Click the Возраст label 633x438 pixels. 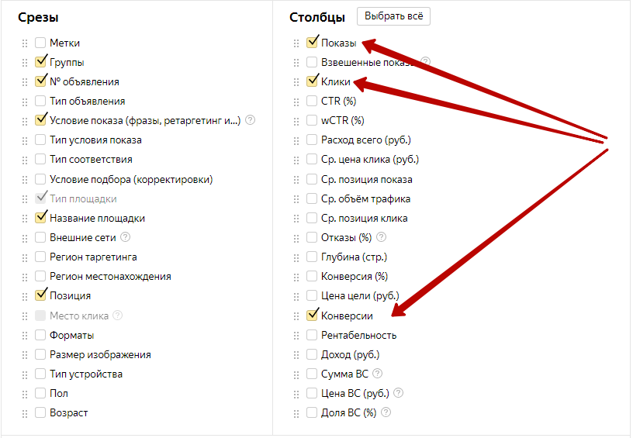[69, 412]
